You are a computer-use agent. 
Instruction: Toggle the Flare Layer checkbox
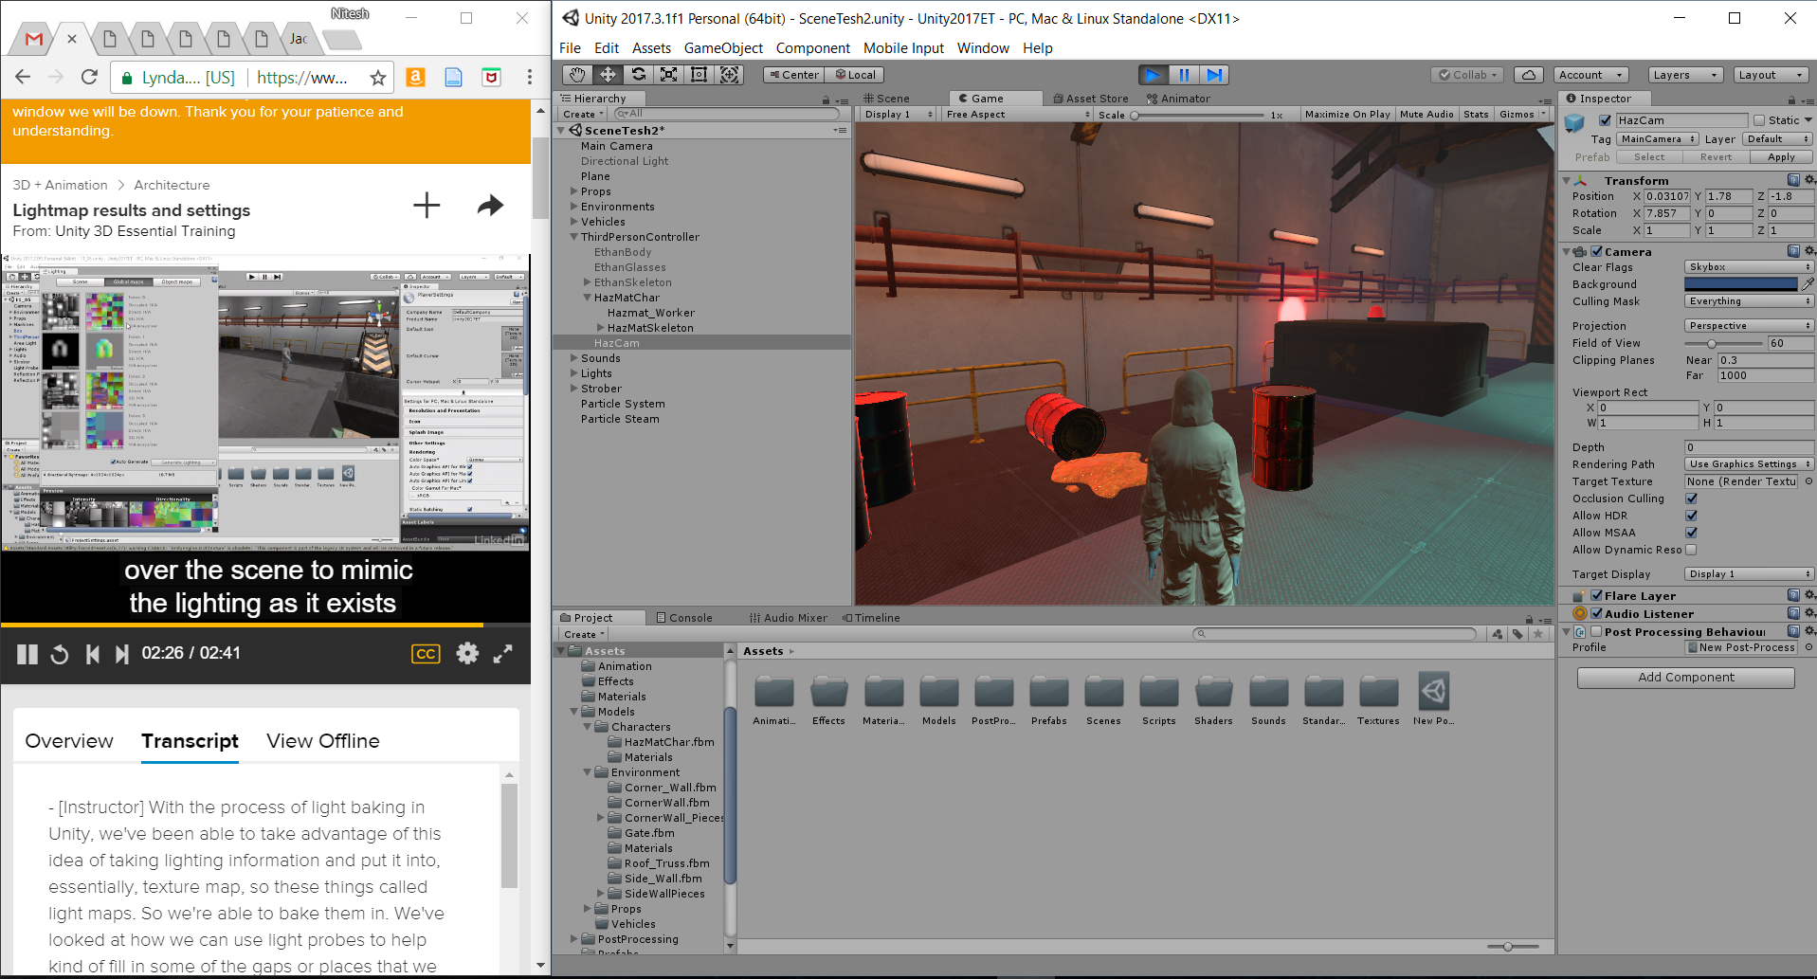[1597, 596]
